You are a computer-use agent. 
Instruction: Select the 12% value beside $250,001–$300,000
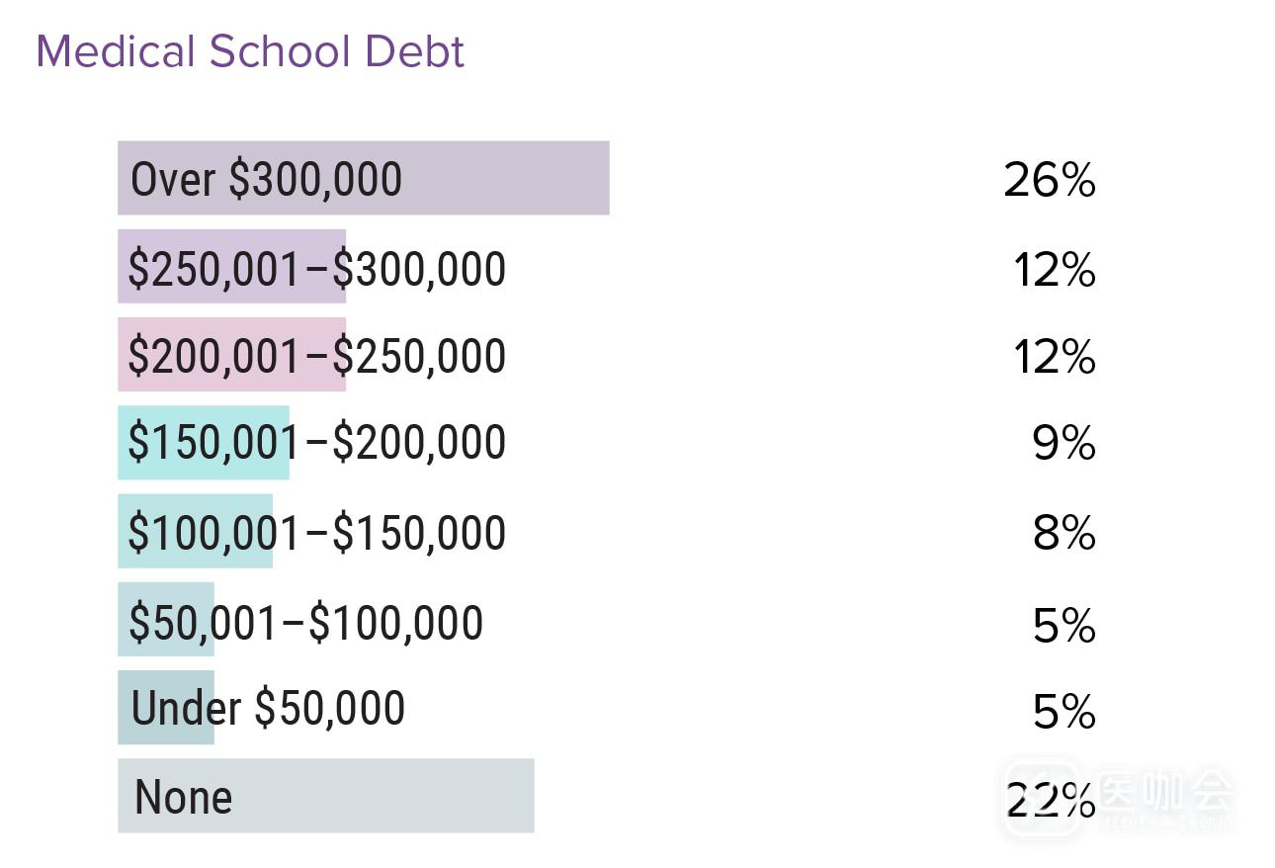(x=1054, y=270)
